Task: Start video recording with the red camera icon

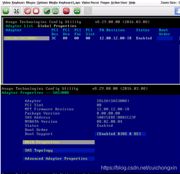Action: [66, 11]
